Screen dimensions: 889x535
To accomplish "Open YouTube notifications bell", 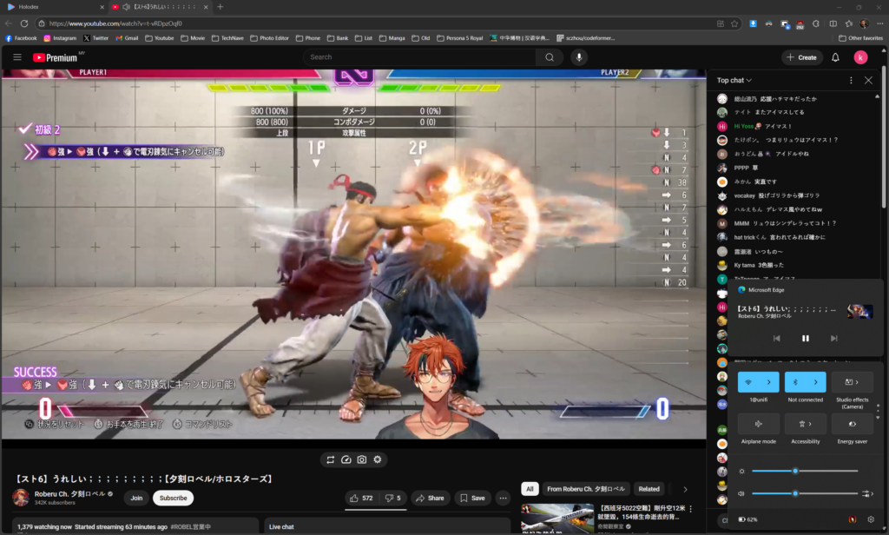I will (x=835, y=57).
